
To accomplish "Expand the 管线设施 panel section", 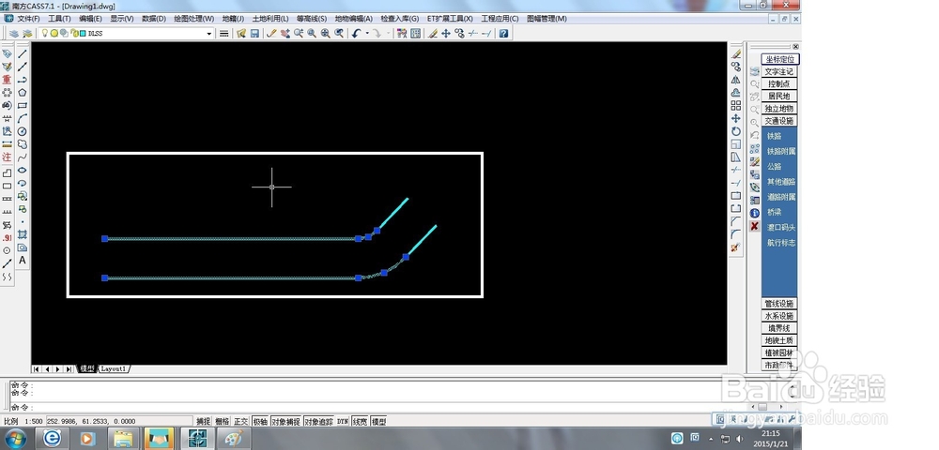I will click(779, 304).
